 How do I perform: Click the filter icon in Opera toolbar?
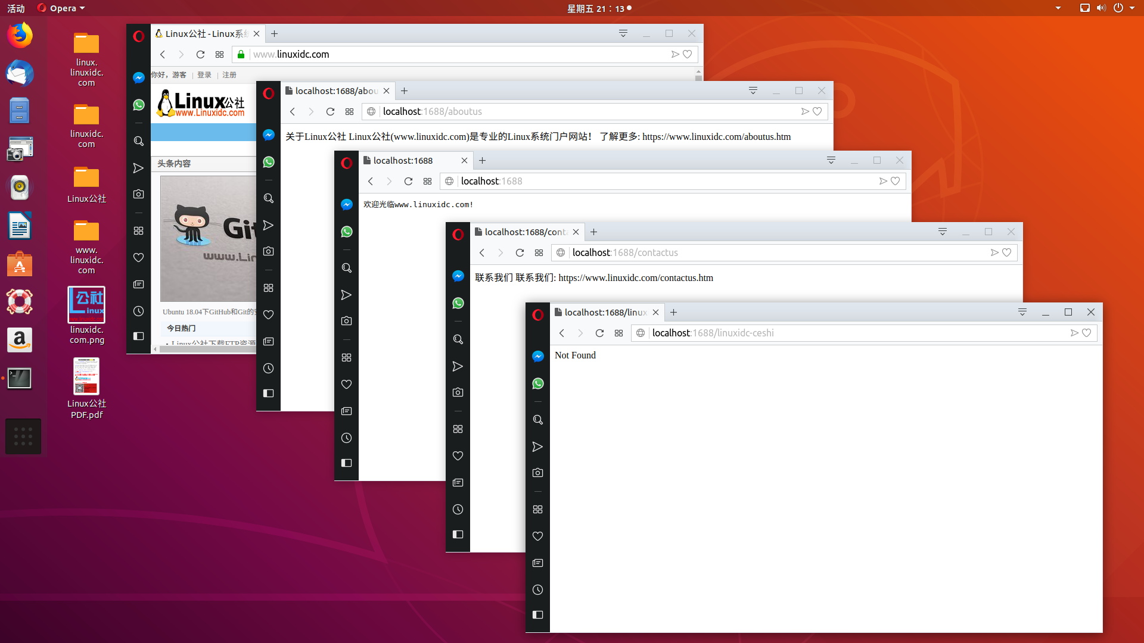[1021, 313]
